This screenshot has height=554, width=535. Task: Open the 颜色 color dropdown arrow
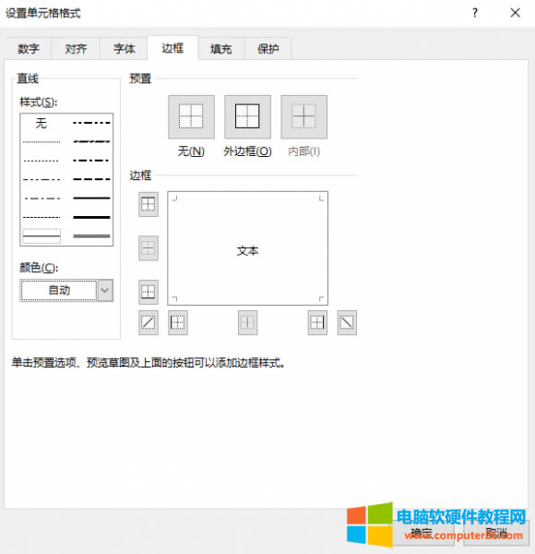click(105, 291)
